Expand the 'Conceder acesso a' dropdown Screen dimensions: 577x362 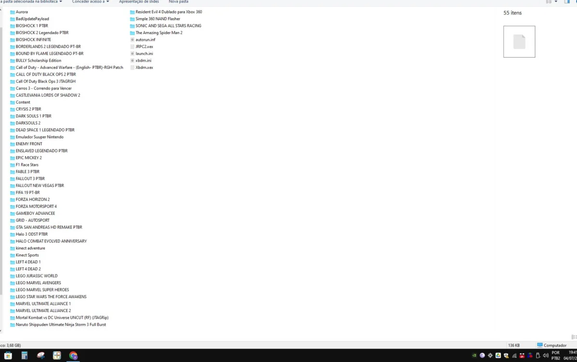tap(90, 2)
